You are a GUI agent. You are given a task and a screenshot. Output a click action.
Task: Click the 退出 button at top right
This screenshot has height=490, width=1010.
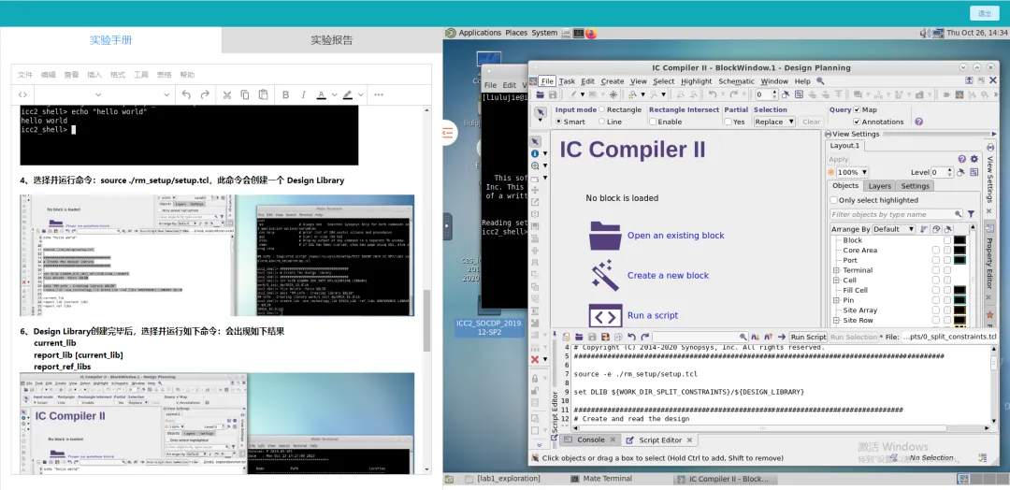tap(984, 13)
